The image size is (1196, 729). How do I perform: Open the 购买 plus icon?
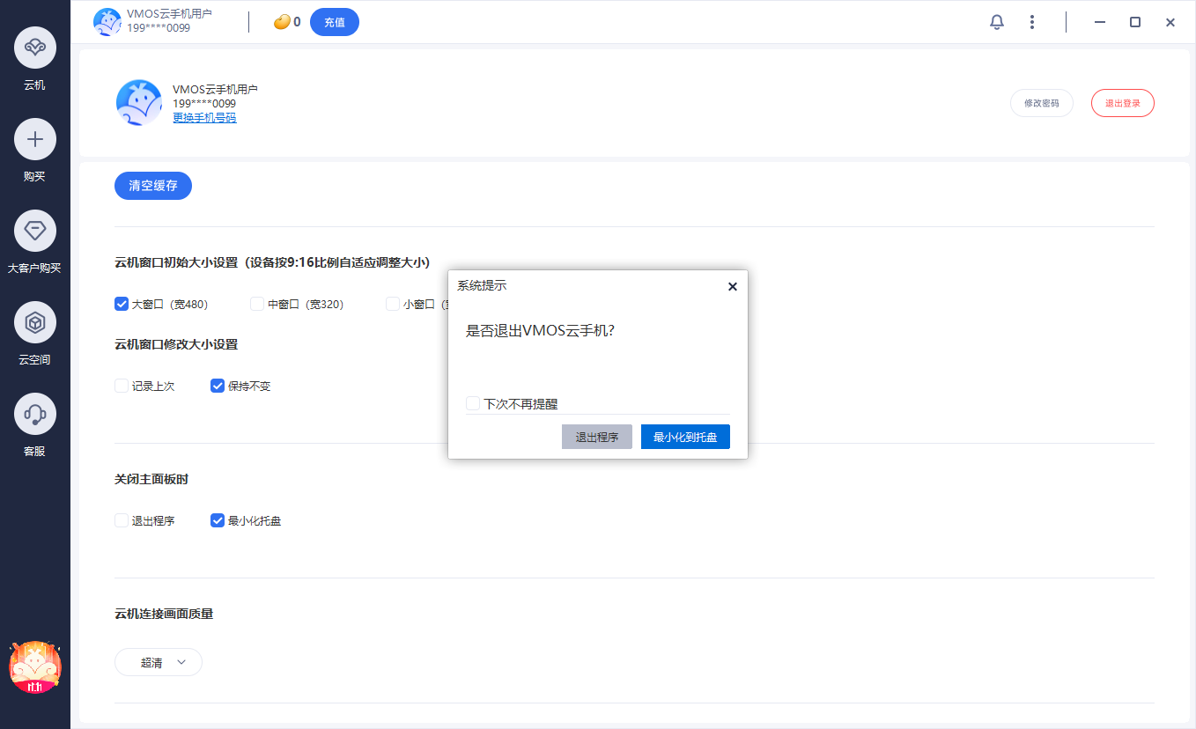pyautogui.click(x=35, y=139)
